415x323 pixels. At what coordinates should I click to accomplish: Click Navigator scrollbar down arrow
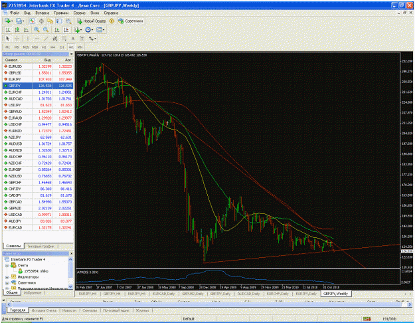click(x=70, y=286)
